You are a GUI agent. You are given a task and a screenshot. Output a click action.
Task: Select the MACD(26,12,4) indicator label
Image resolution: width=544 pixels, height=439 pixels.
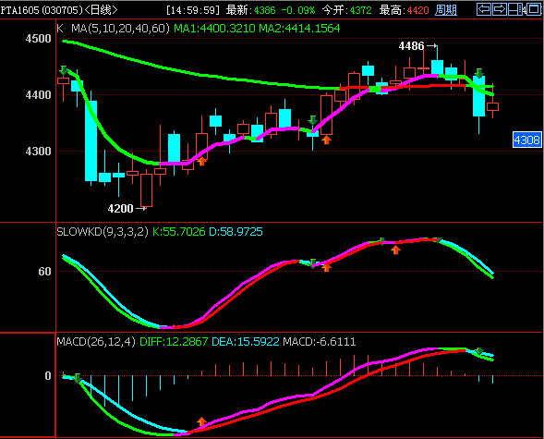(96, 342)
